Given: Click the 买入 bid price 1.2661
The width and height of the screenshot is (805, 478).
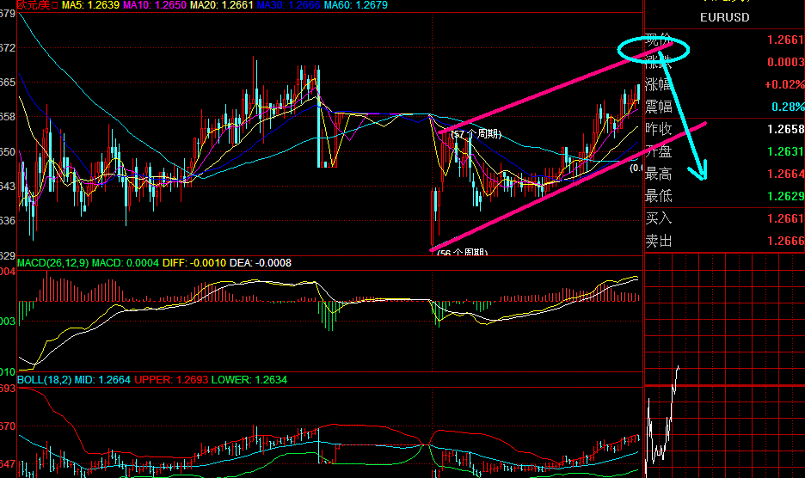Looking at the screenshot, I should tap(785, 218).
